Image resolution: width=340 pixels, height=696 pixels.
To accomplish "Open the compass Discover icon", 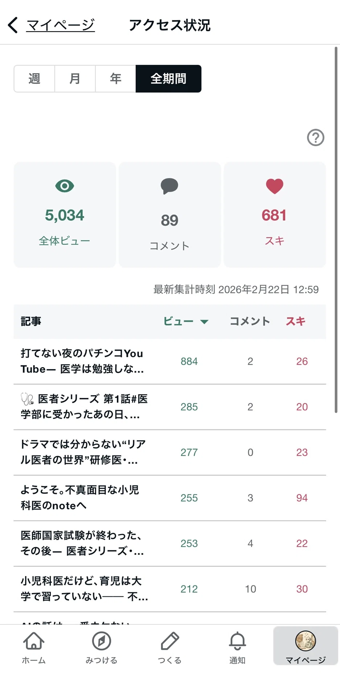I will coord(102,641).
